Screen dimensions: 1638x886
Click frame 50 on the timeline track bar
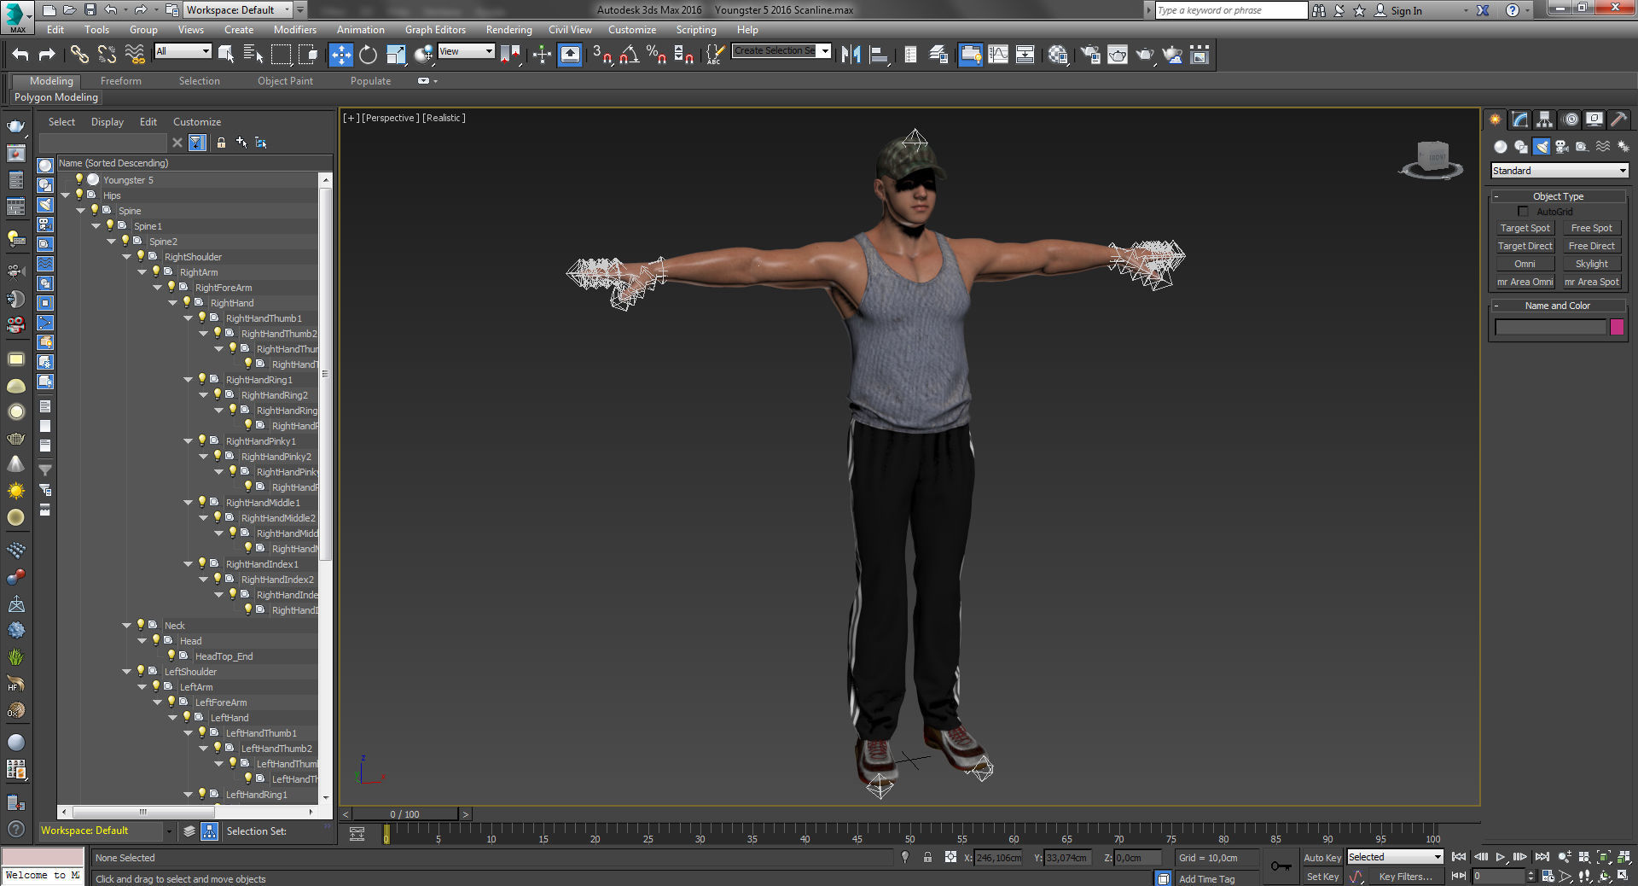click(909, 835)
